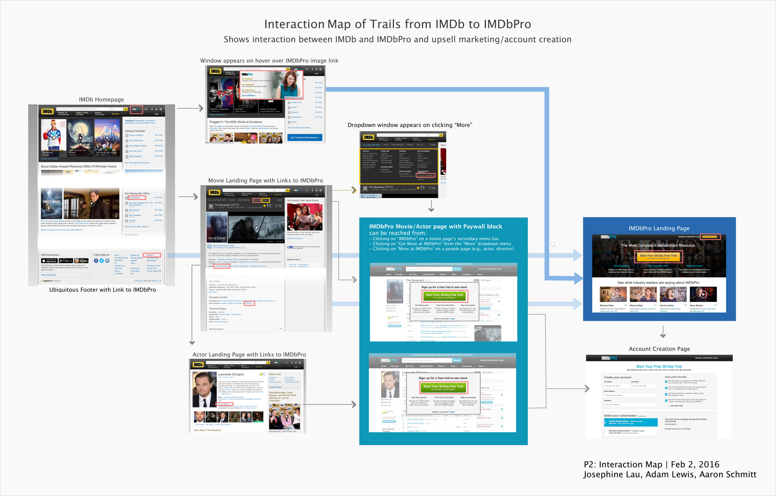Open the People menu on the DiCaprio IMDbPro page
Viewport: 776px width, 496px height.
point(442,366)
